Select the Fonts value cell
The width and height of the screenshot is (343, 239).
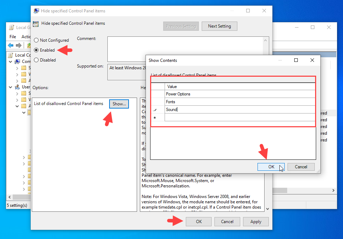[x=240, y=102]
